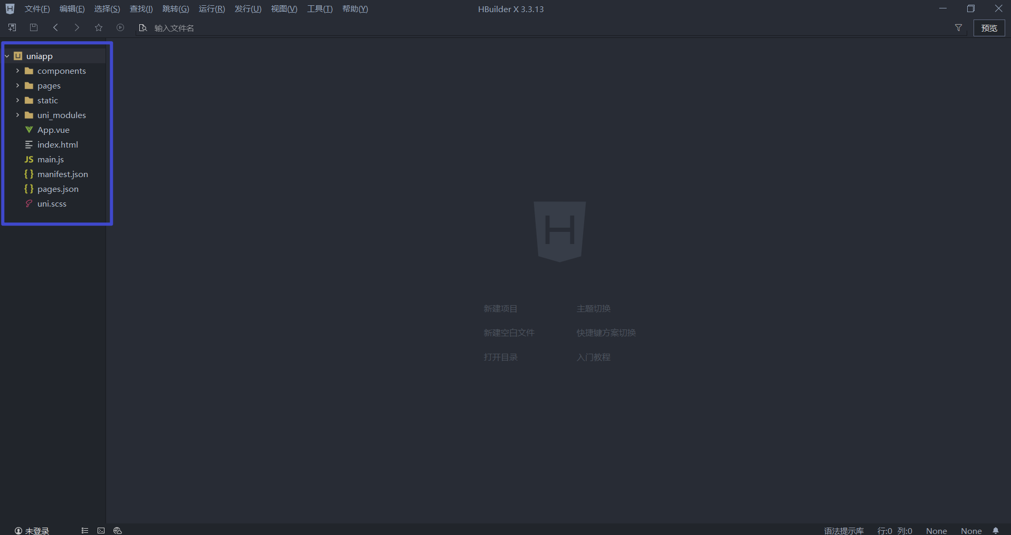Click the notification bell icon
Image resolution: width=1011 pixels, height=535 pixels.
coord(996,530)
